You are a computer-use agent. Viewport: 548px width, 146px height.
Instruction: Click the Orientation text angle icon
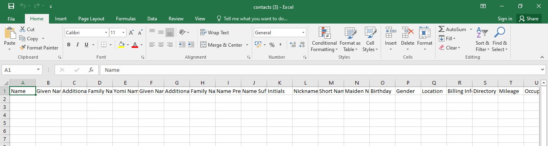coord(182,32)
